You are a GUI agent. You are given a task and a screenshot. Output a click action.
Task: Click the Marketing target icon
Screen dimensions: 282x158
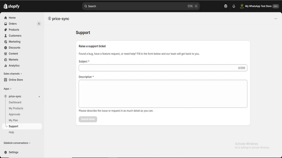pyautogui.click(x=6, y=41)
